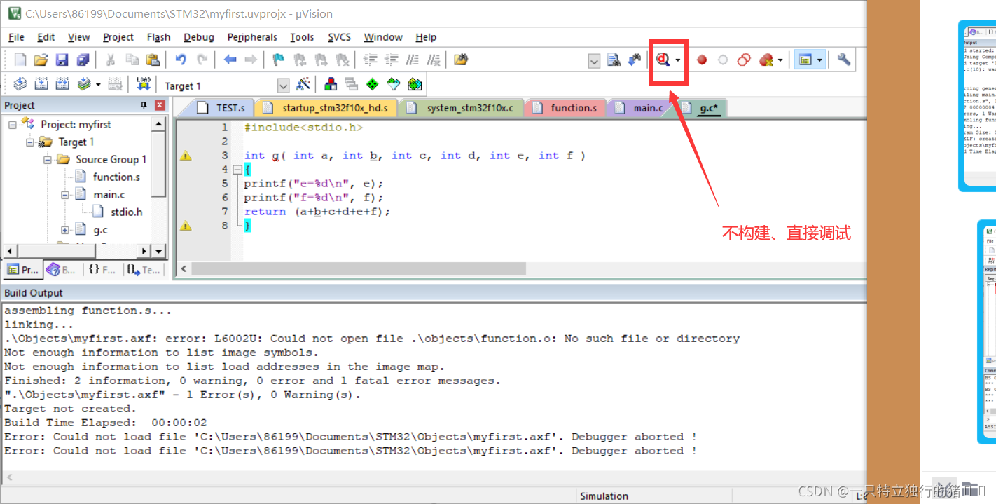Click the Open file folder icon

coord(41,60)
